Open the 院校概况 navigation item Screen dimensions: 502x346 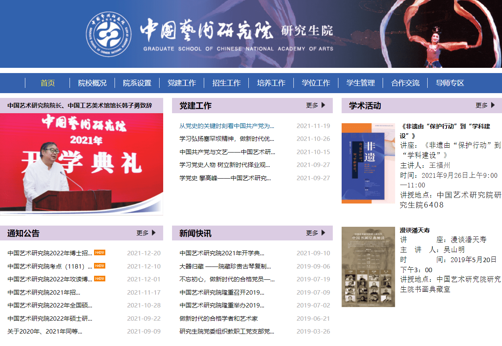[x=92, y=83]
